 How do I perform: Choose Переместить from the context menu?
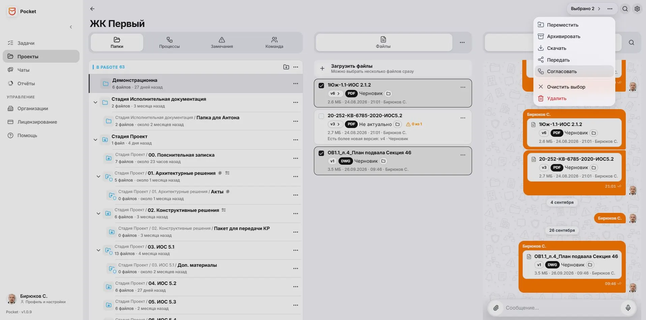tap(574, 25)
